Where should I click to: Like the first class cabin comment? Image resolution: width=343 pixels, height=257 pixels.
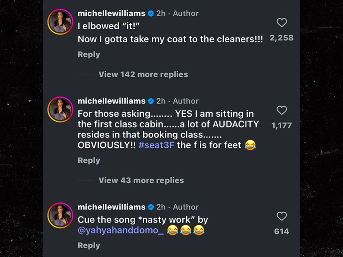tap(281, 110)
